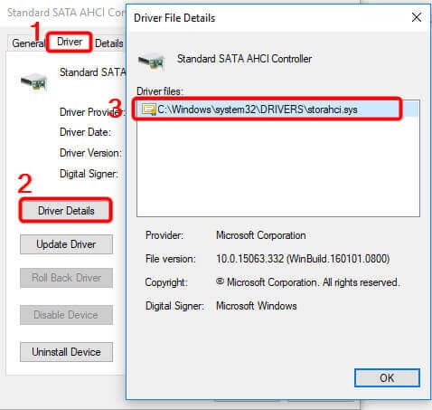
Task: Confirm with the OK button
Action: tap(387, 377)
